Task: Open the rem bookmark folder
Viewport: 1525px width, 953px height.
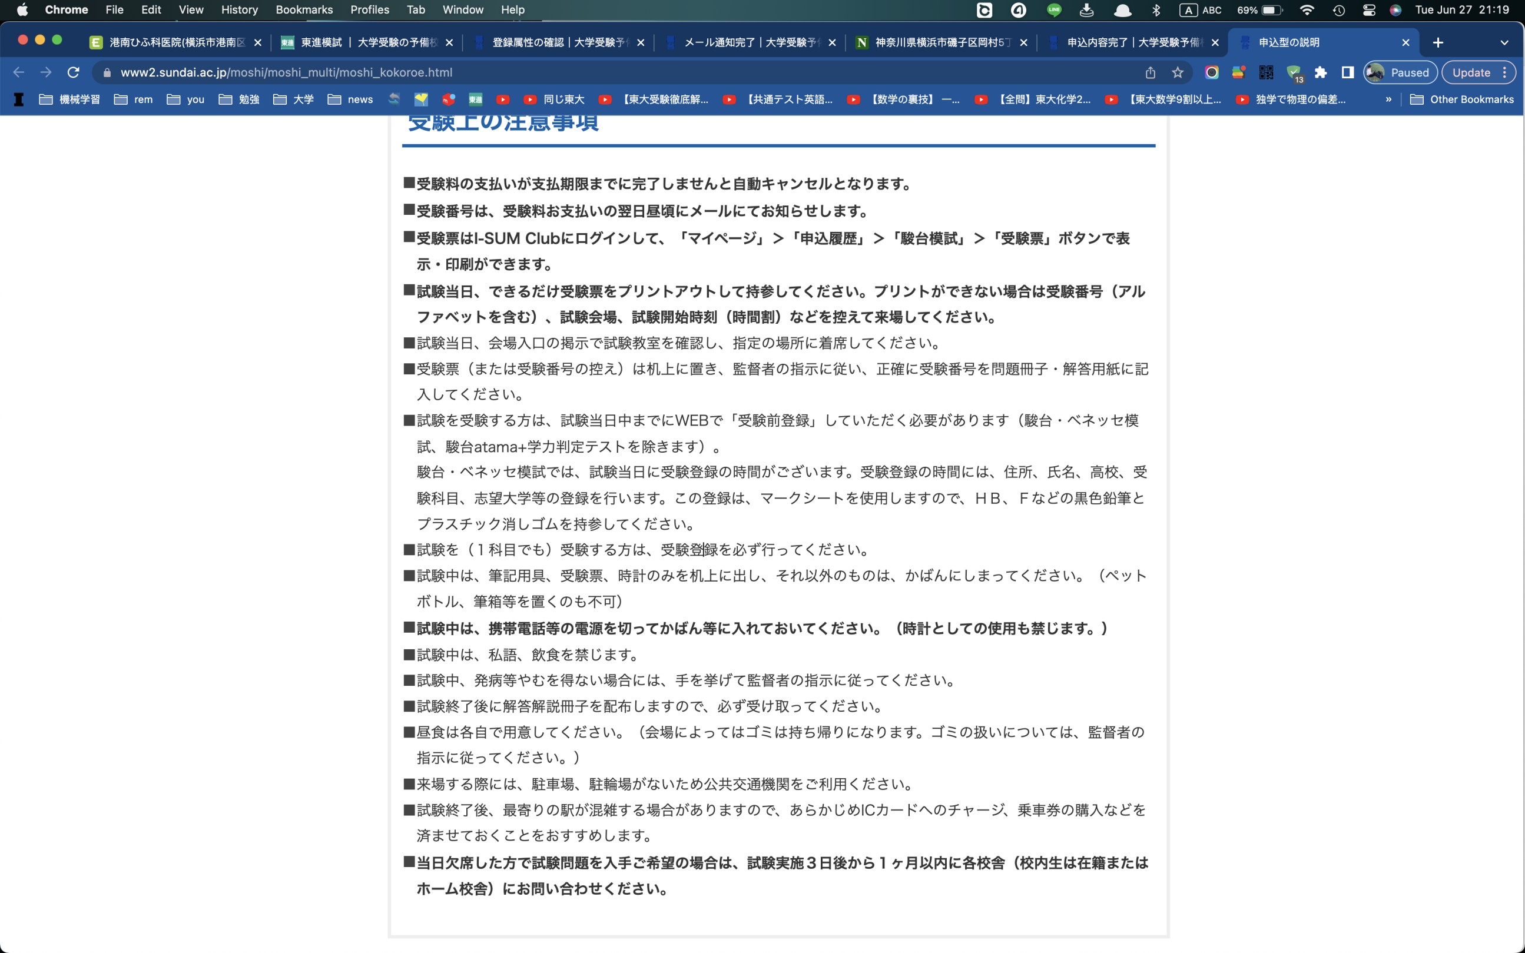Action: point(133,99)
